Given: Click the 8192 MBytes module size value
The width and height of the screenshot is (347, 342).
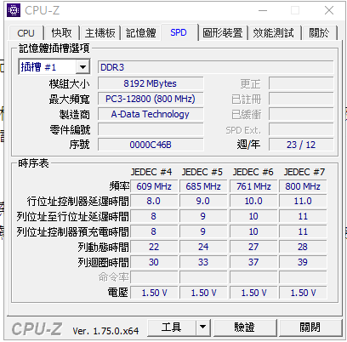Looking at the screenshot, I should pyautogui.click(x=151, y=83).
